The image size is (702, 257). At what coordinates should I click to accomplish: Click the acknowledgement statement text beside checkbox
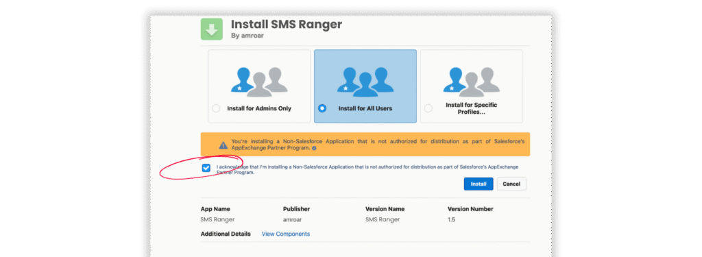pyautogui.click(x=367, y=169)
